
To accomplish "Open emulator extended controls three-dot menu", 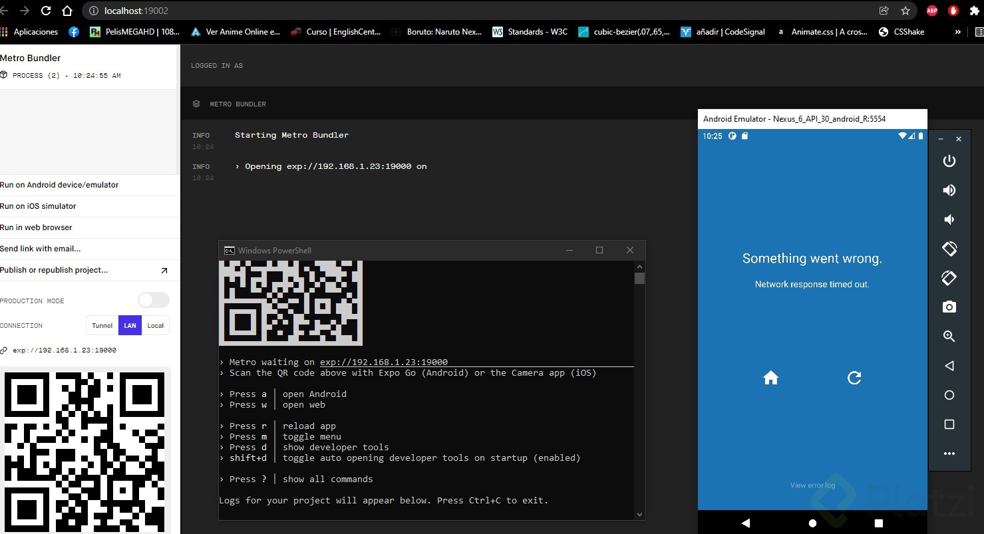I will [949, 454].
